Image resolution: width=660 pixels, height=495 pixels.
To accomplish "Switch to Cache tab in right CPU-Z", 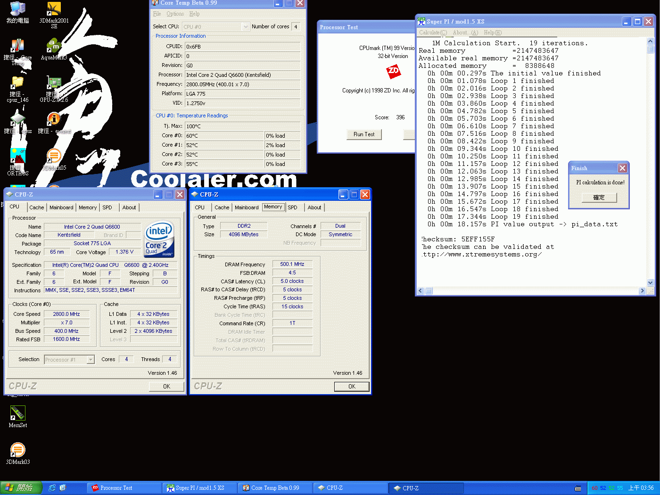I will [222, 207].
